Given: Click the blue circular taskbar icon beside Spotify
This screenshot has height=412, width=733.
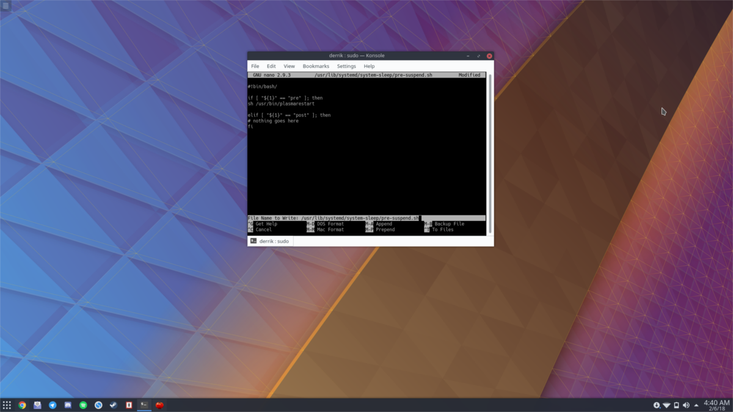Looking at the screenshot, I should pyautogui.click(x=98, y=405).
